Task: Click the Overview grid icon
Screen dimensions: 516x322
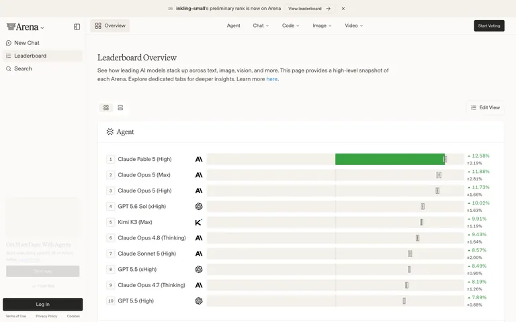Action: pyautogui.click(x=98, y=25)
